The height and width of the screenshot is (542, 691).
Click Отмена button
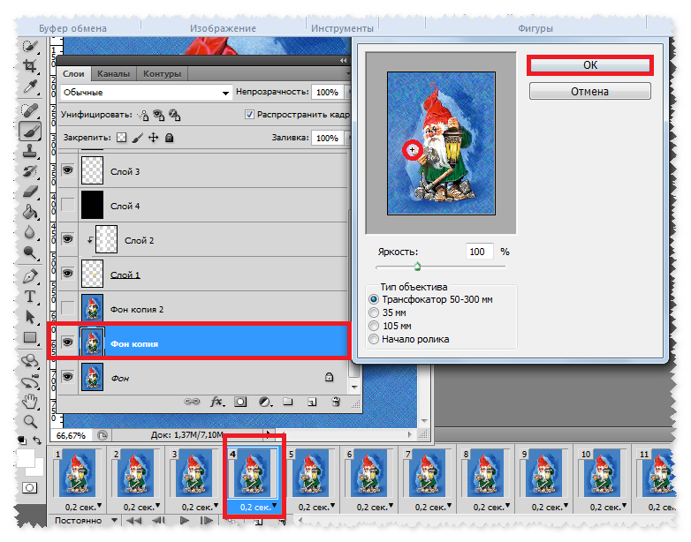tap(589, 92)
